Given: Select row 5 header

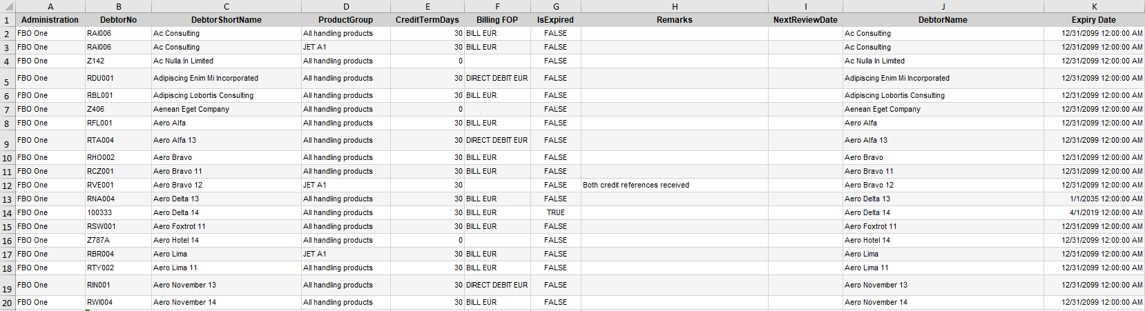Looking at the screenshot, I should (x=8, y=79).
